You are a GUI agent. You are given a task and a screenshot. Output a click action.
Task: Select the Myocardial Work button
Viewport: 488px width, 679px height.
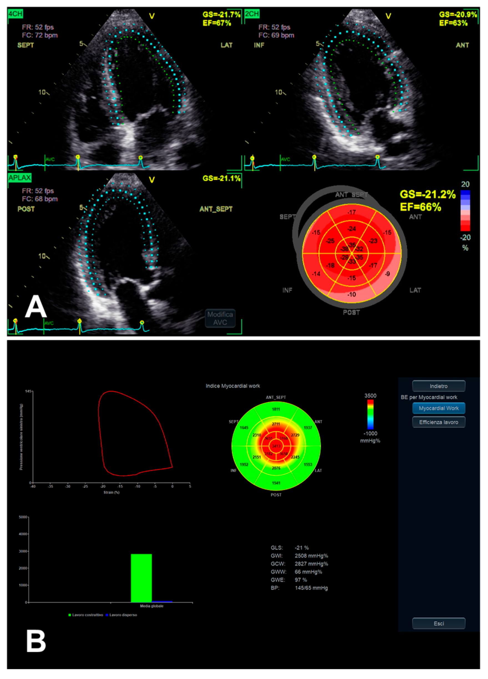tap(439, 408)
